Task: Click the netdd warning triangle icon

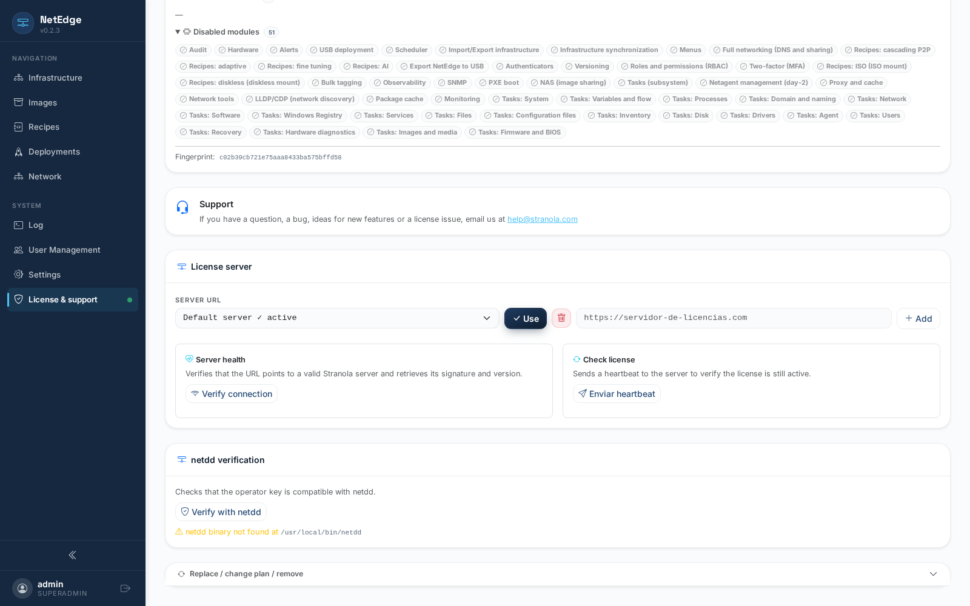Action: pos(179,531)
